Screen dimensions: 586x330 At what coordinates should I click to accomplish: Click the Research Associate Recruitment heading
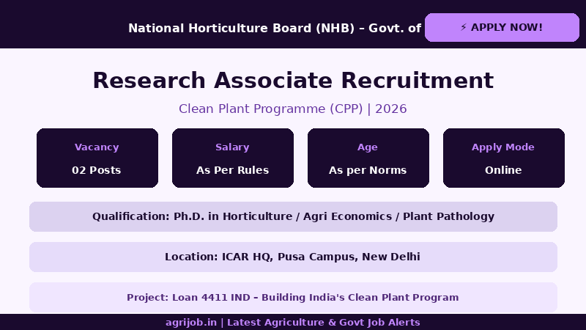click(293, 81)
